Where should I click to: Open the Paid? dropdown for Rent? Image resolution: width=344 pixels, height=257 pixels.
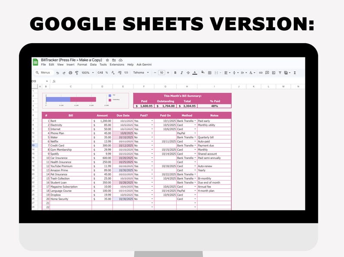tap(152, 121)
